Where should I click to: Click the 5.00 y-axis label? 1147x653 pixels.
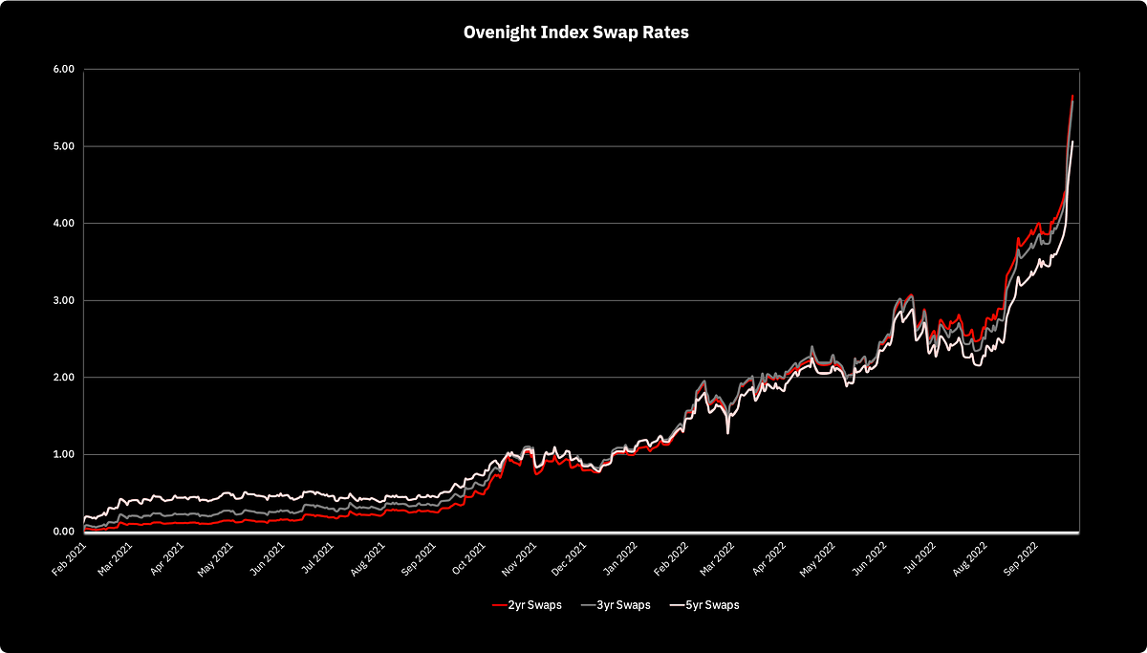coord(63,146)
